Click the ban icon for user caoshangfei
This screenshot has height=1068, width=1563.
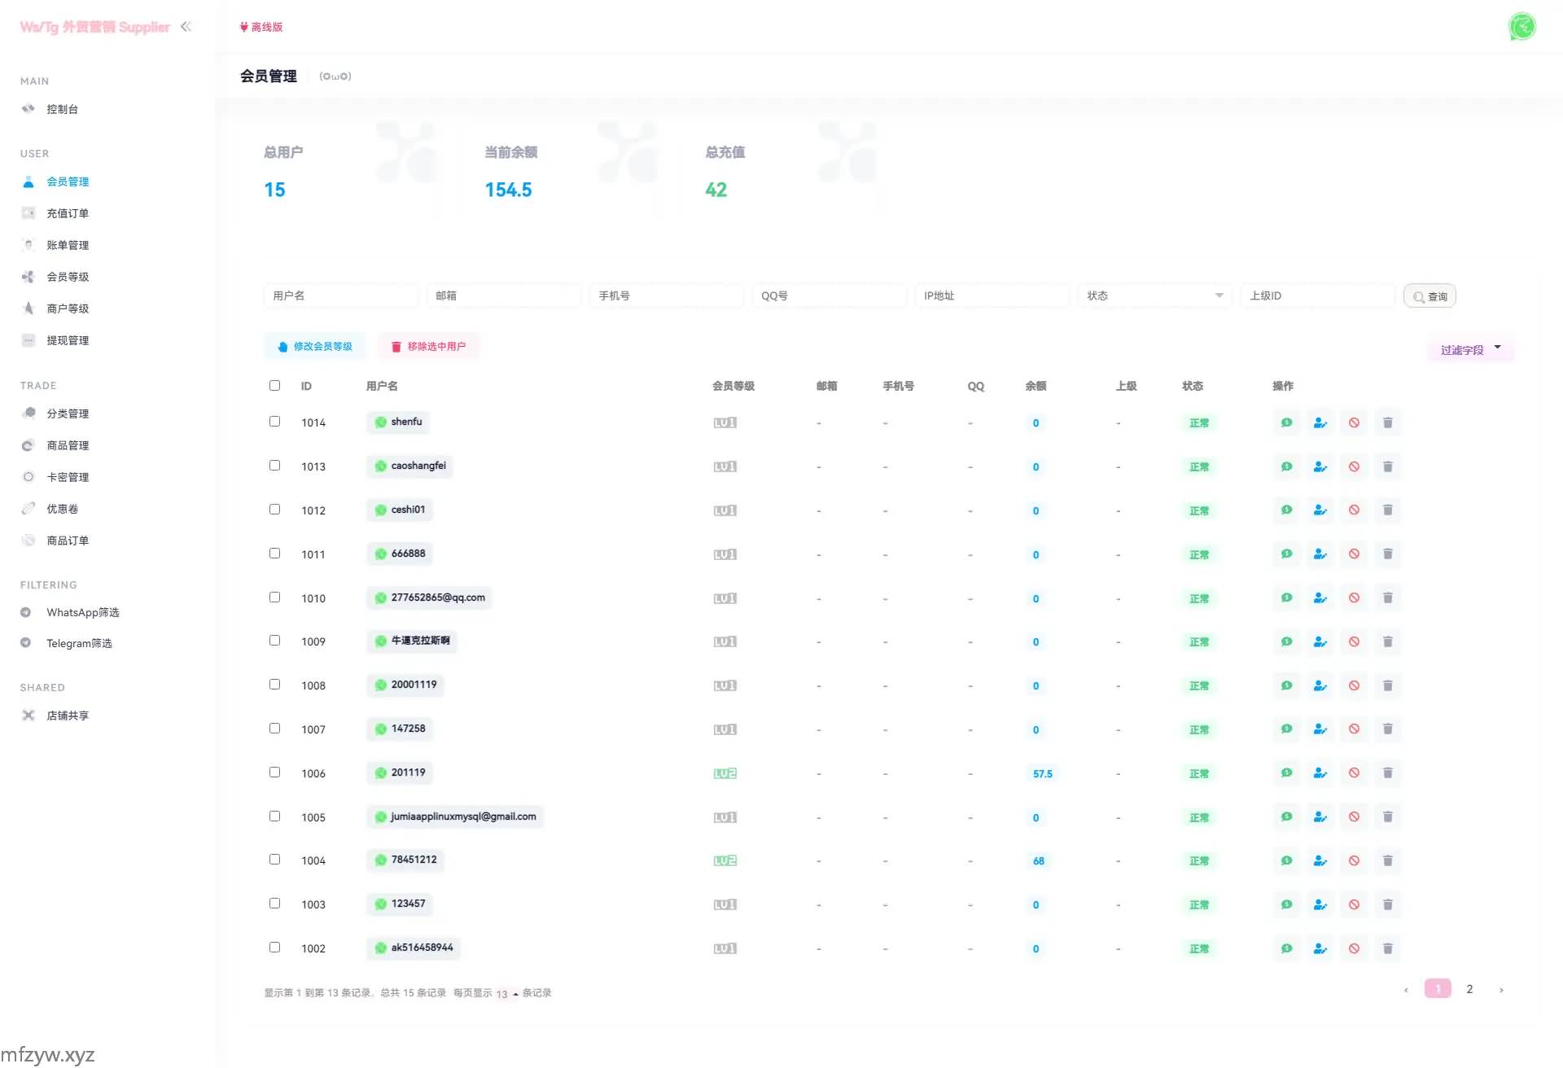[1354, 466]
